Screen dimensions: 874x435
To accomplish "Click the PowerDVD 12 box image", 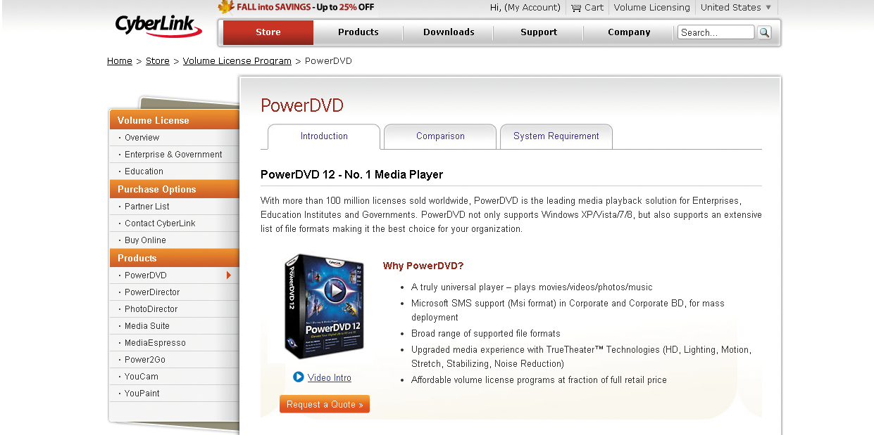I will (x=325, y=307).
